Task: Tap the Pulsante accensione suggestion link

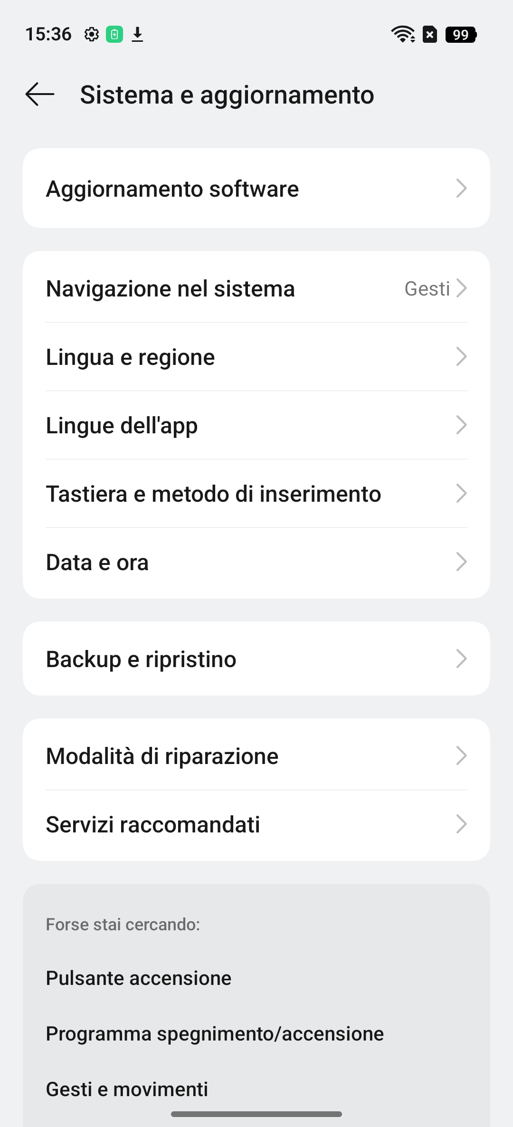Action: point(139,978)
